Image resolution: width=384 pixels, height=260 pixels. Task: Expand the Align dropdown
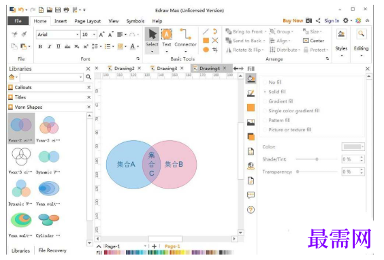point(289,41)
